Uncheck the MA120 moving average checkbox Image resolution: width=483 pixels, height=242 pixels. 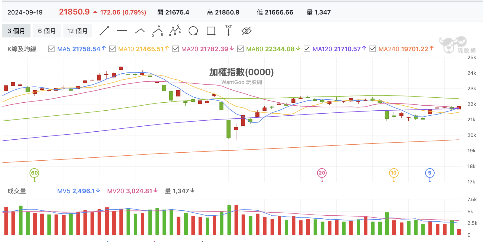[x=307, y=49]
